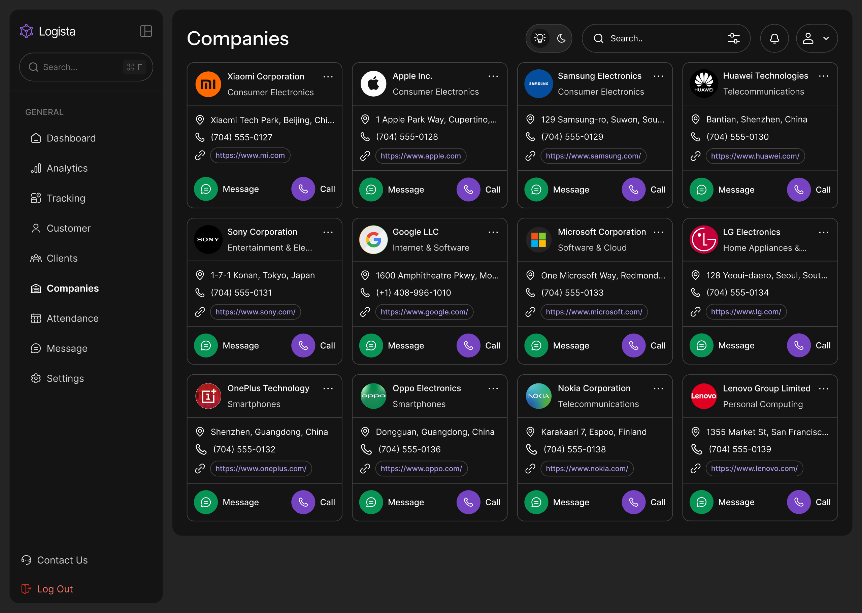Open Customer in sidebar
The width and height of the screenshot is (862, 613).
click(60, 228)
